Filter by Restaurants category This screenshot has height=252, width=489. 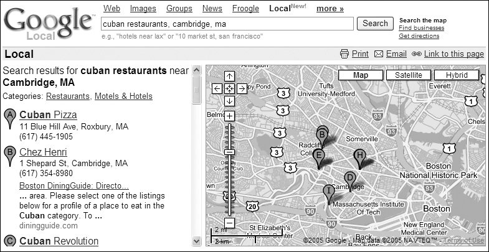[x=68, y=96]
